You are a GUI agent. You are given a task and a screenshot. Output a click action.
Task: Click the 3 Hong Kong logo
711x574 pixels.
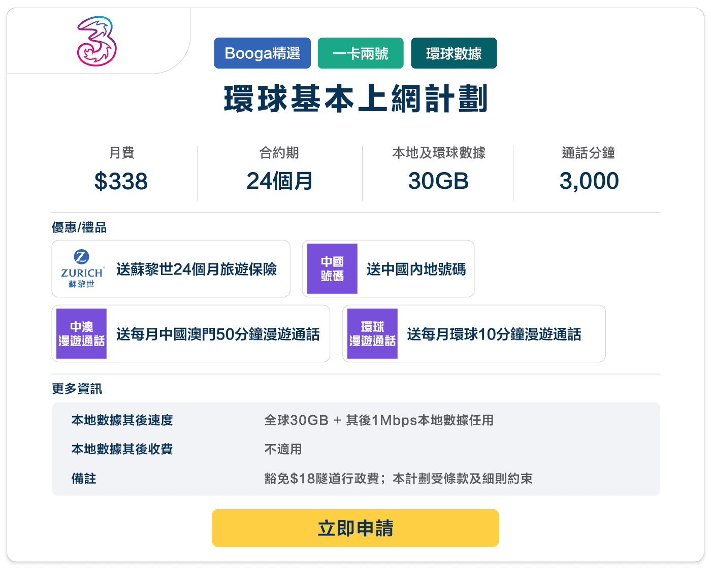click(x=96, y=41)
